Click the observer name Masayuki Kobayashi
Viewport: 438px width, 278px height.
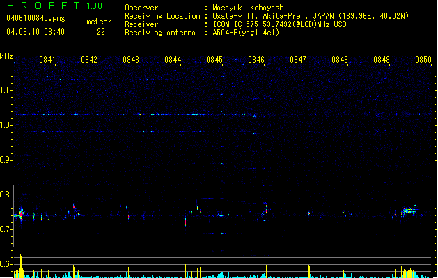pyautogui.click(x=250, y=8)
